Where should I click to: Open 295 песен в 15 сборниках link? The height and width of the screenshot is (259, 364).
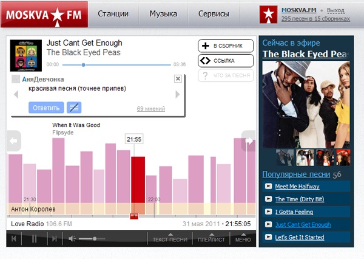point(315,19)
